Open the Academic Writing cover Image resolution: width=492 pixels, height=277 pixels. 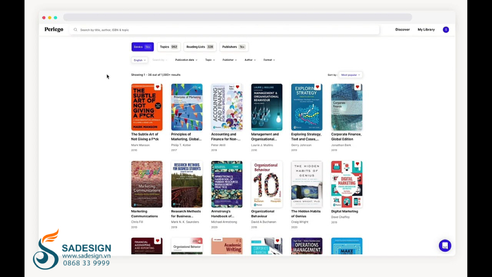[227, 246]
